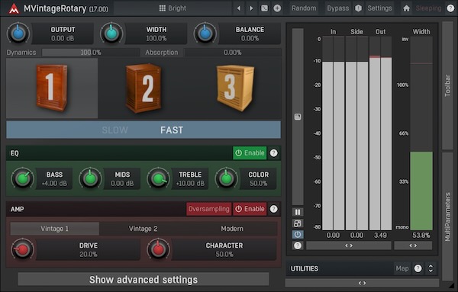Click the Utilities Map button
The height and width of the screenshot is (292, 458).
[402, 268]
